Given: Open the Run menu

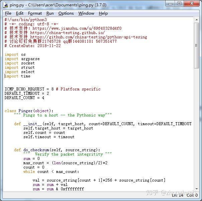Looking at the screenshot, I should (x=50, y=13).
